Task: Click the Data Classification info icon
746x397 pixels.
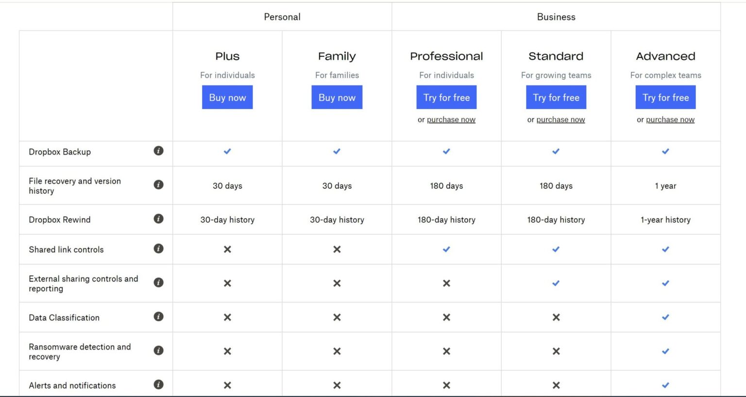Action: click(x=158, y=316)
